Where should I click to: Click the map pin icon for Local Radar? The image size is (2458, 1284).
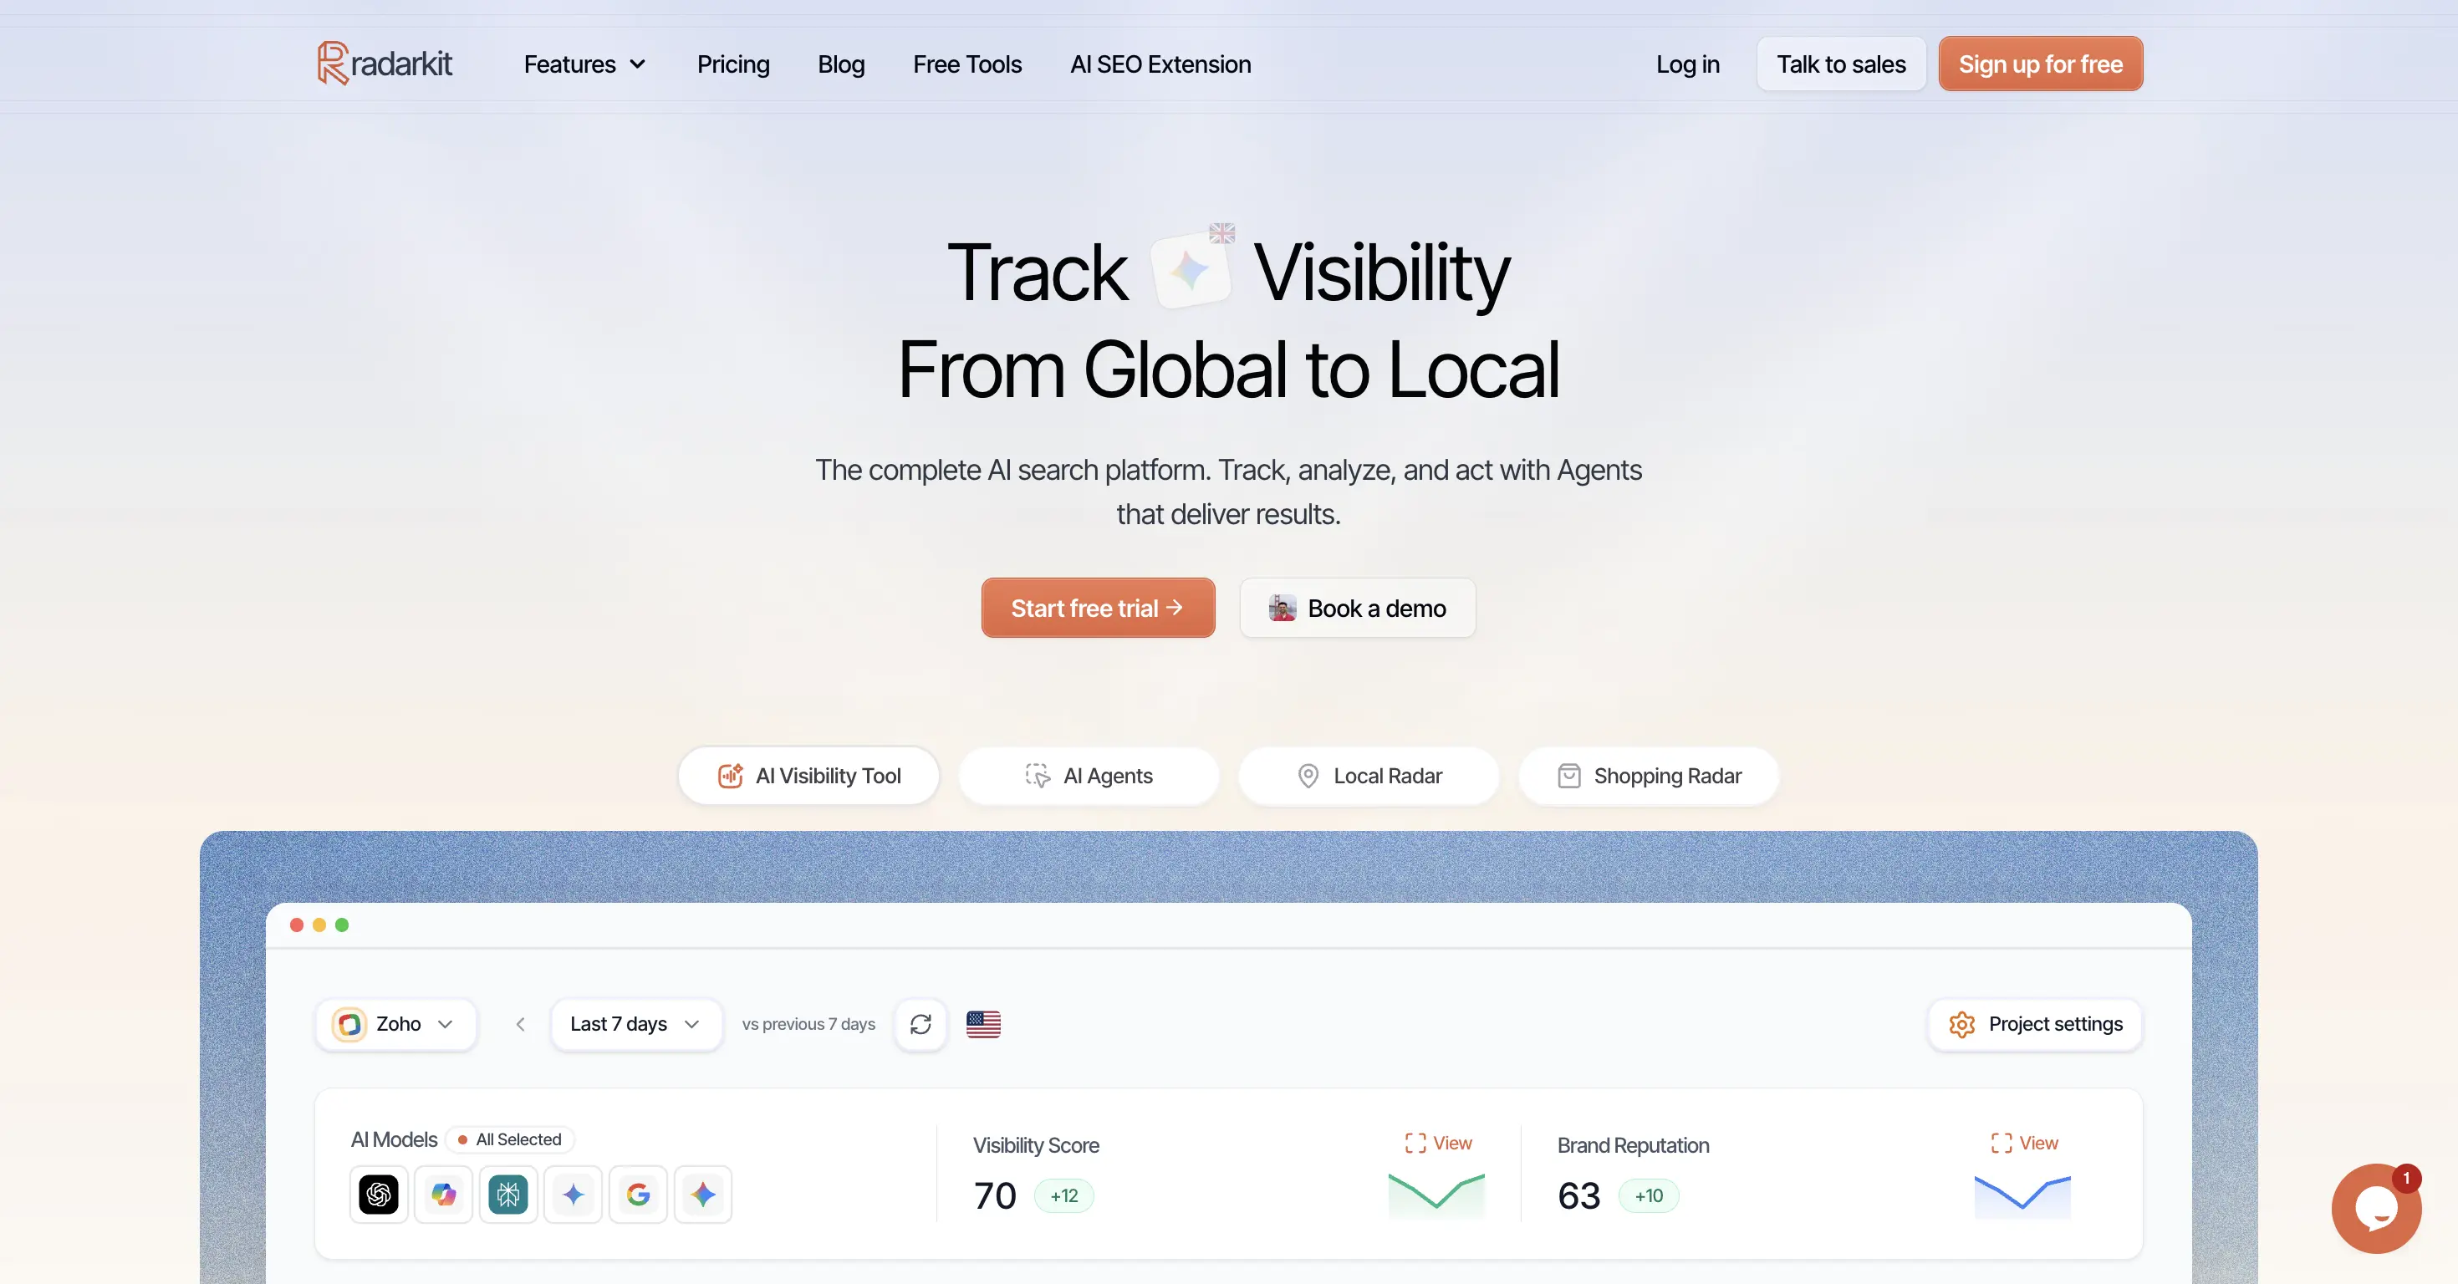coord(1308,777)
